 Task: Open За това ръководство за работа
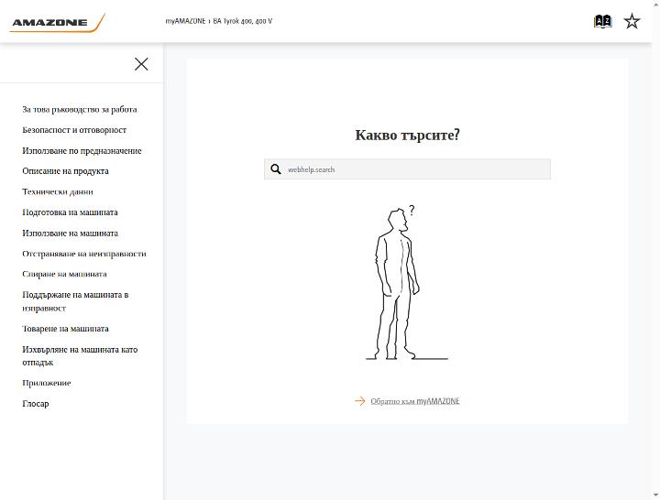(80, 109)
